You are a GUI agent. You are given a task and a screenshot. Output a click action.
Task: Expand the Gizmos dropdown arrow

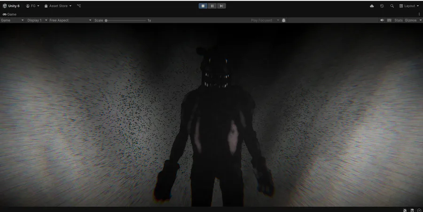point(420,20)
